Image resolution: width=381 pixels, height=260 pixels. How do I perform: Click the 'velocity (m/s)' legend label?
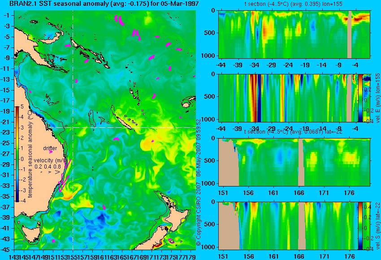tap(50, 160)
